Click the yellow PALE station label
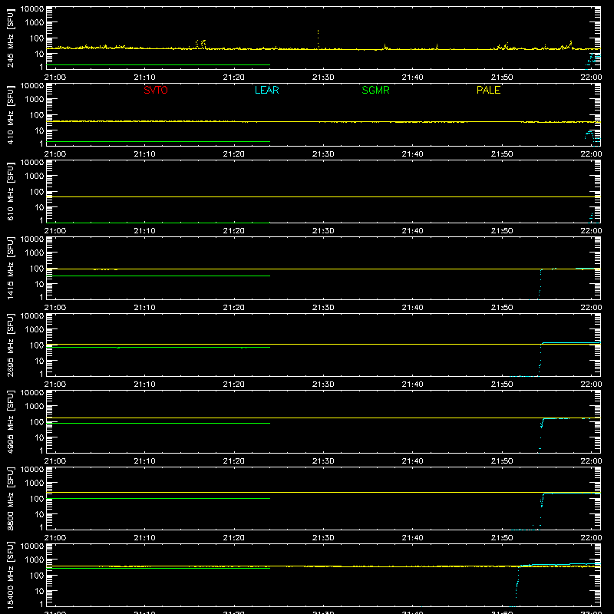614x614 pixels. [488, 90]
